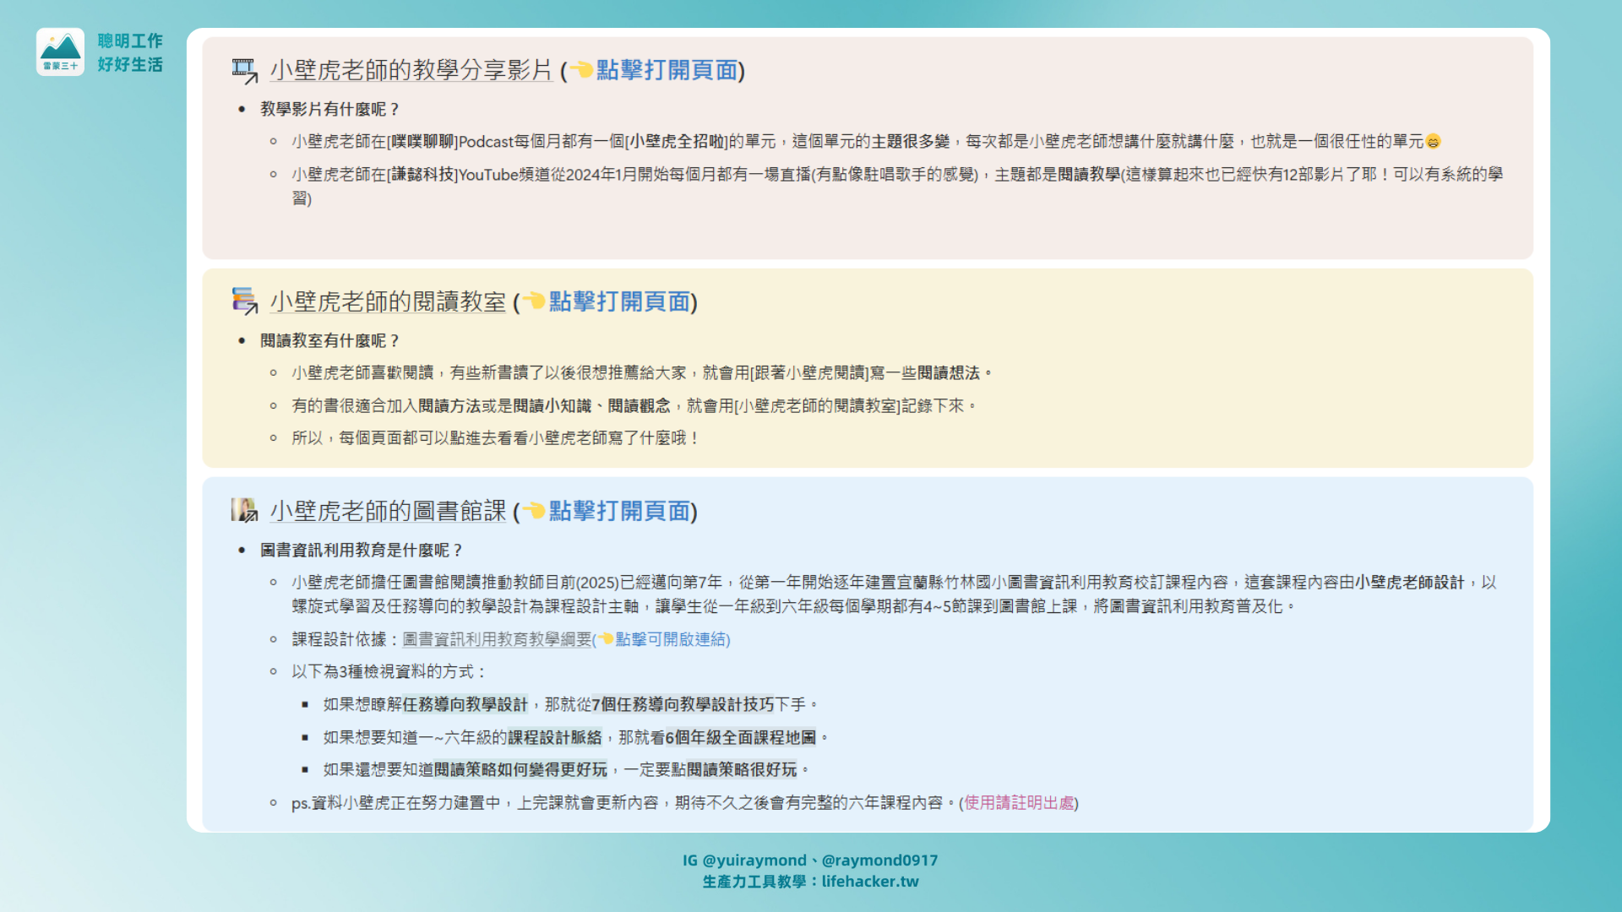The height and width of the screenshot is (912, 1622).
Task: Open the 小壁虎老師的閱讀教室 page title link
Action: [388, 301]
